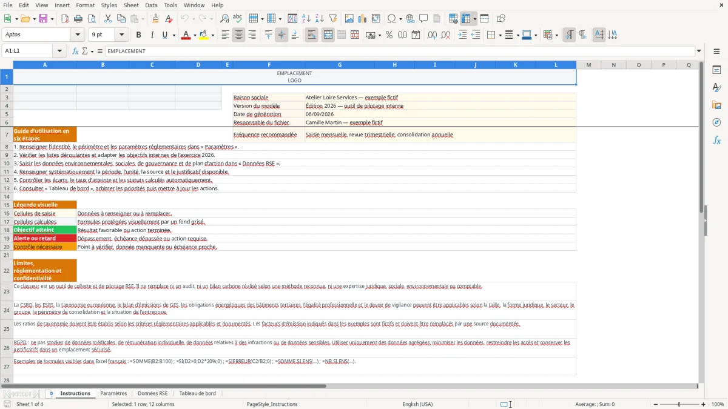Click Increase Indent icon
The height and width of the screenshot is (409, 728).
(462, 35)
